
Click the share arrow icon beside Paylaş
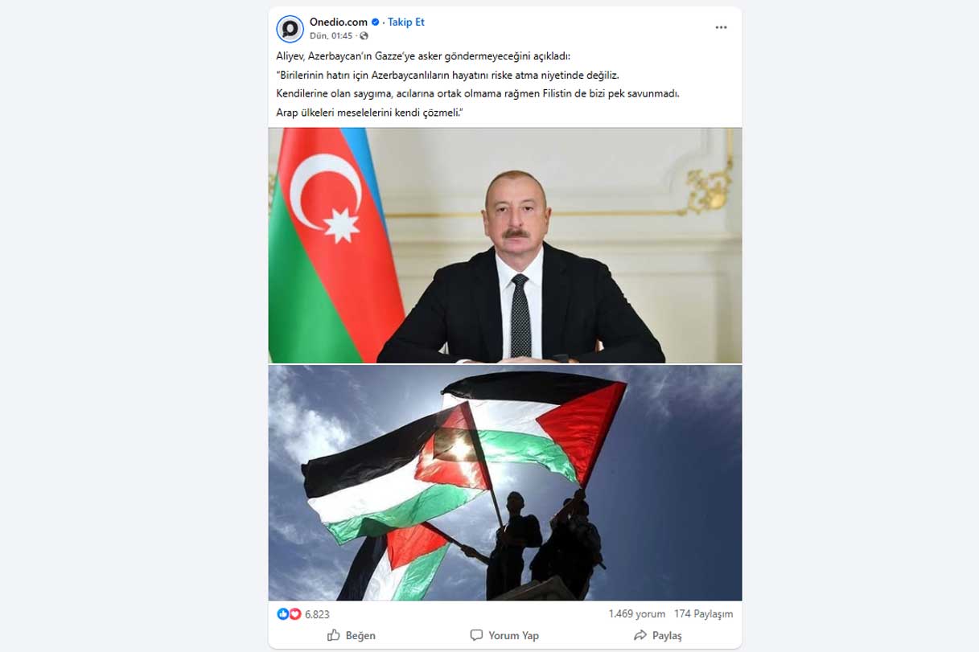[x=640, y=635]
